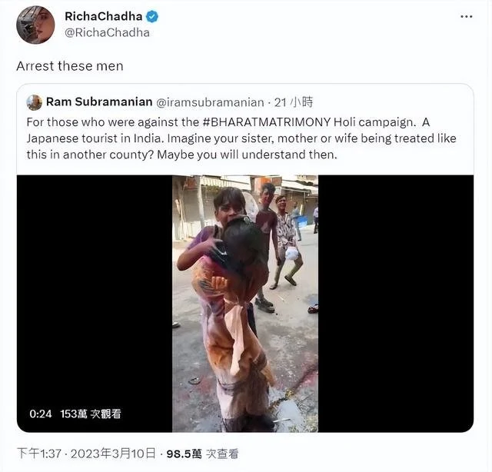Screen dimensions: 492x472
Task: Click the 'Arrest these men' tweet text
Action: pos(70,66)
